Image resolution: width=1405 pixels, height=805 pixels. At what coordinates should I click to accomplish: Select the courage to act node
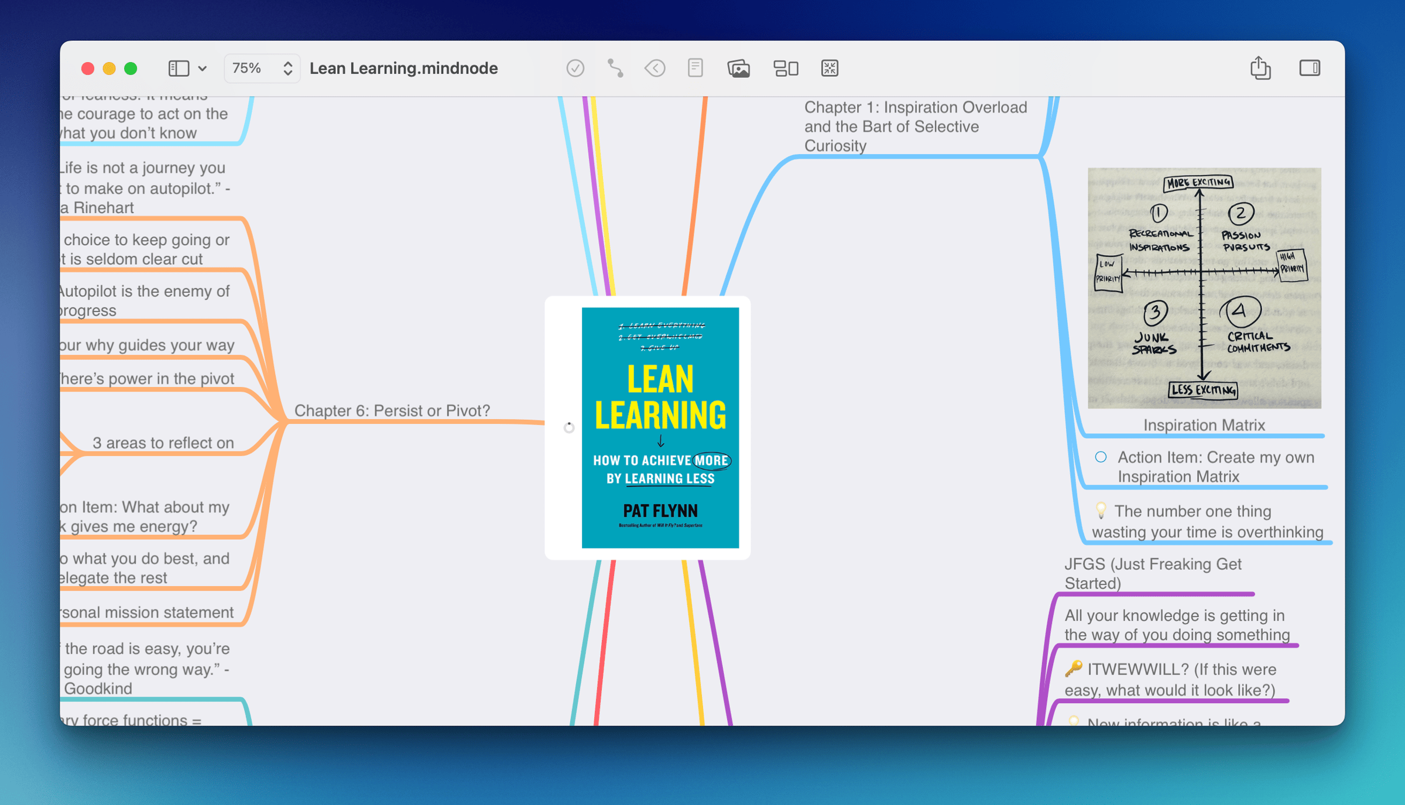(144, 119)
